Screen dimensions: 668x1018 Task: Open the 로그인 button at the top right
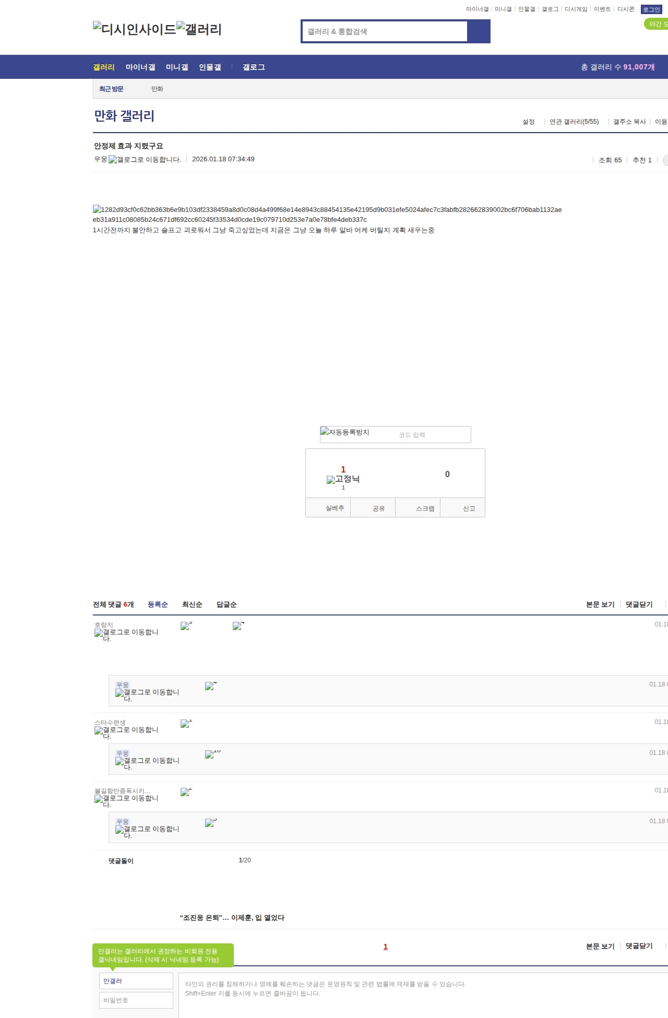(651, 9)
